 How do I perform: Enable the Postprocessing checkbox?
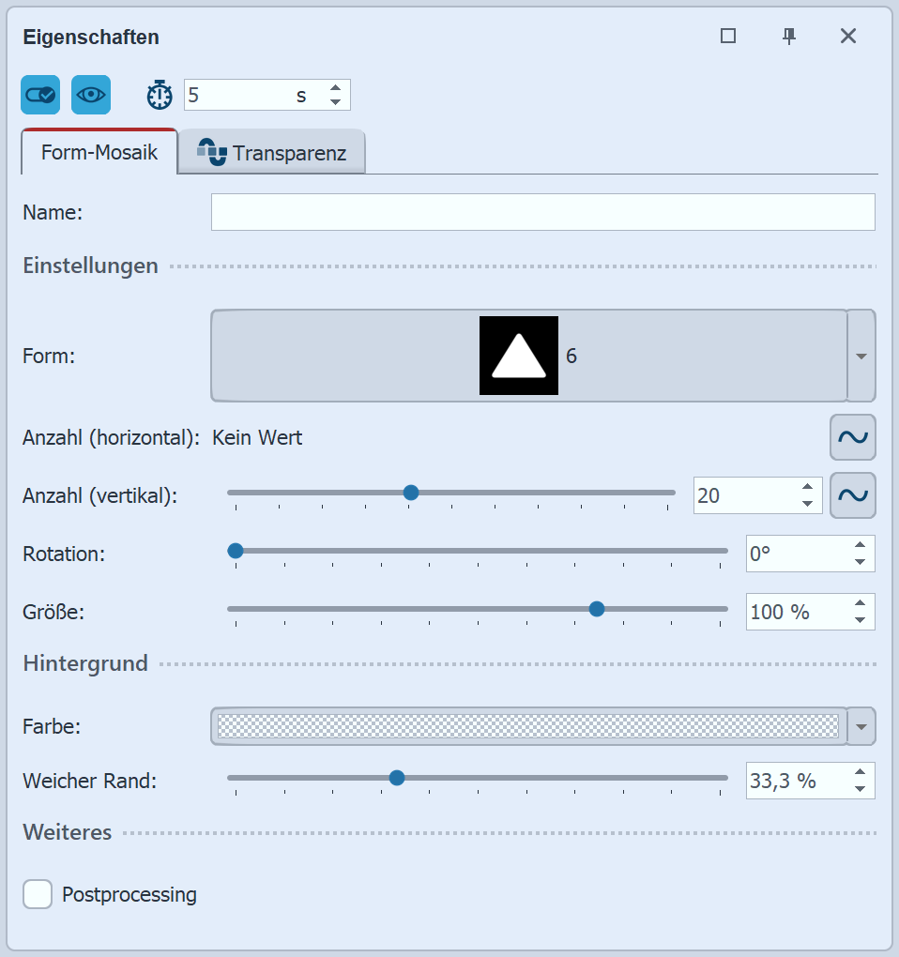[38, 894]
